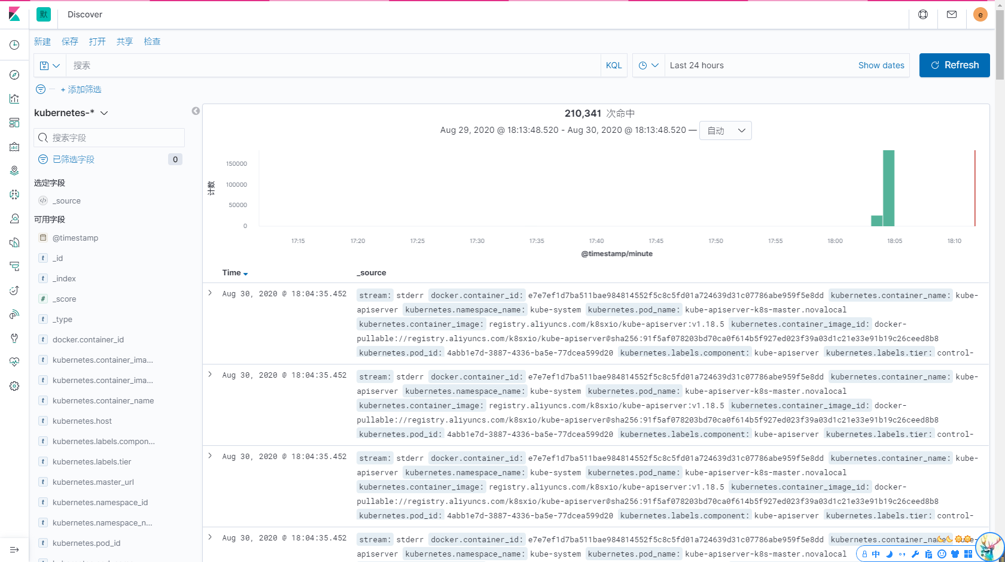The image size is (1005, 562).
Task: Open the IME smiley emoji icon
Action: (942, 554)
